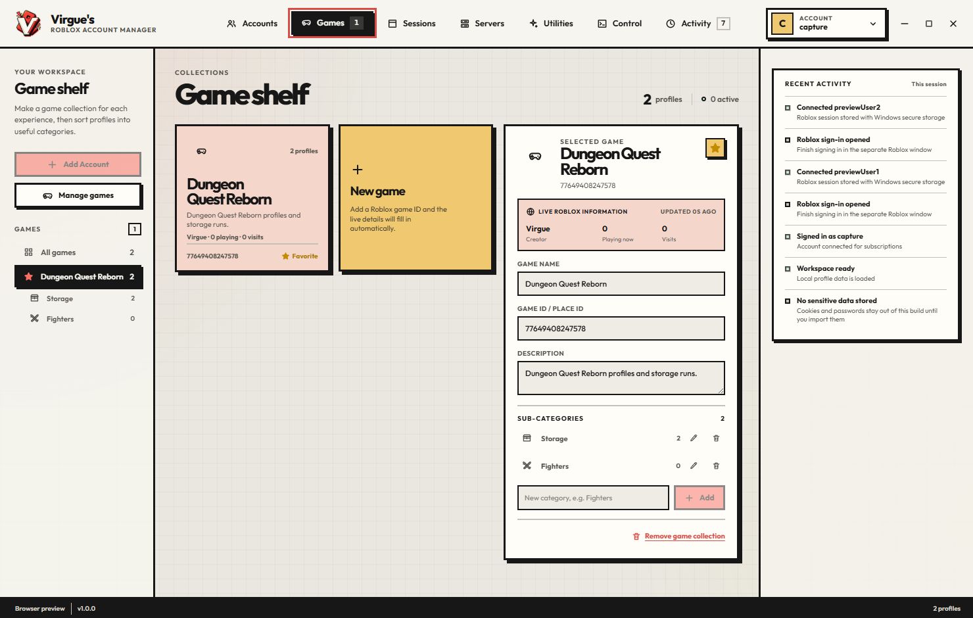The image size is (973, 618).
Task: Open the Accounts tab
Action: 252,24
